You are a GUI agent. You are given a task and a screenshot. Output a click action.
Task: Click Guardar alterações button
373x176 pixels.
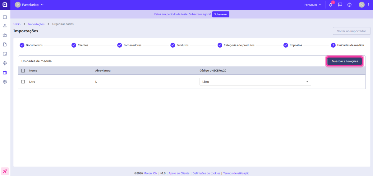pos(344,61)
